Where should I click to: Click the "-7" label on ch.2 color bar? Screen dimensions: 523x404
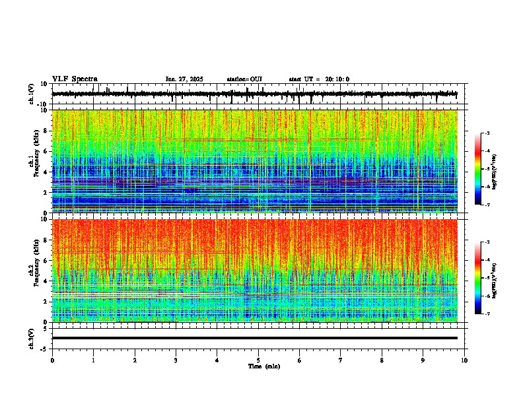(x=487, y=314)
